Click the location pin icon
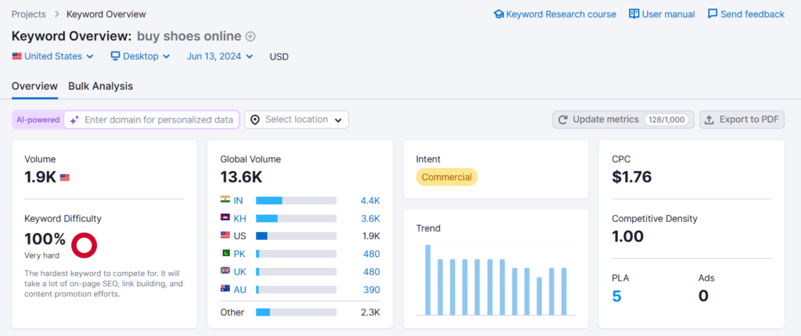This screenshot has width=801, height=336. tap(256, 120)
